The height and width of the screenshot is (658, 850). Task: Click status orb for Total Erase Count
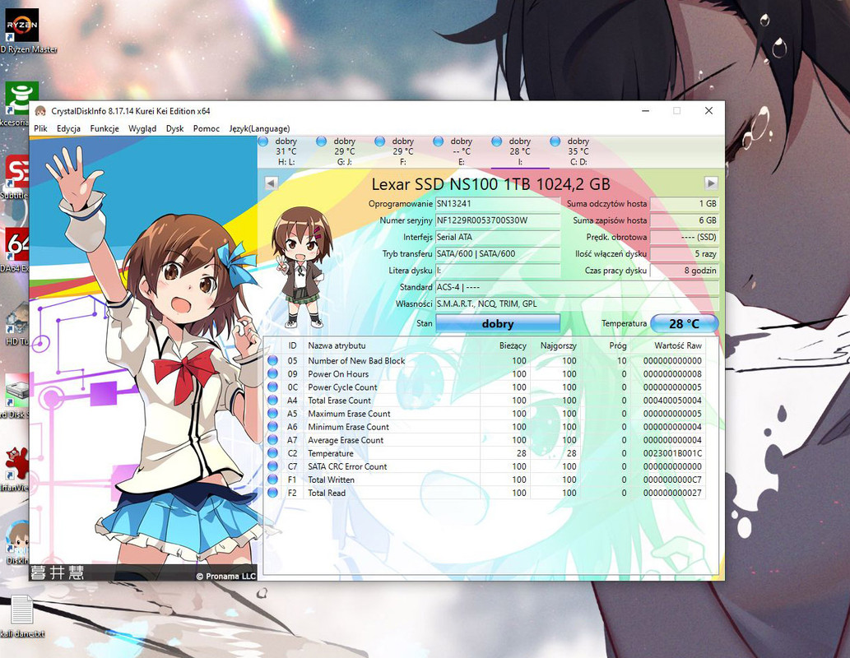click(x=272, y=400)
